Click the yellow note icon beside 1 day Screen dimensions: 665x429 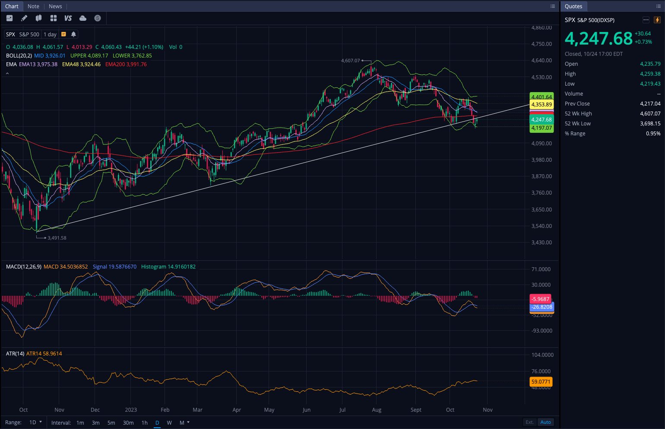(63, 34)
